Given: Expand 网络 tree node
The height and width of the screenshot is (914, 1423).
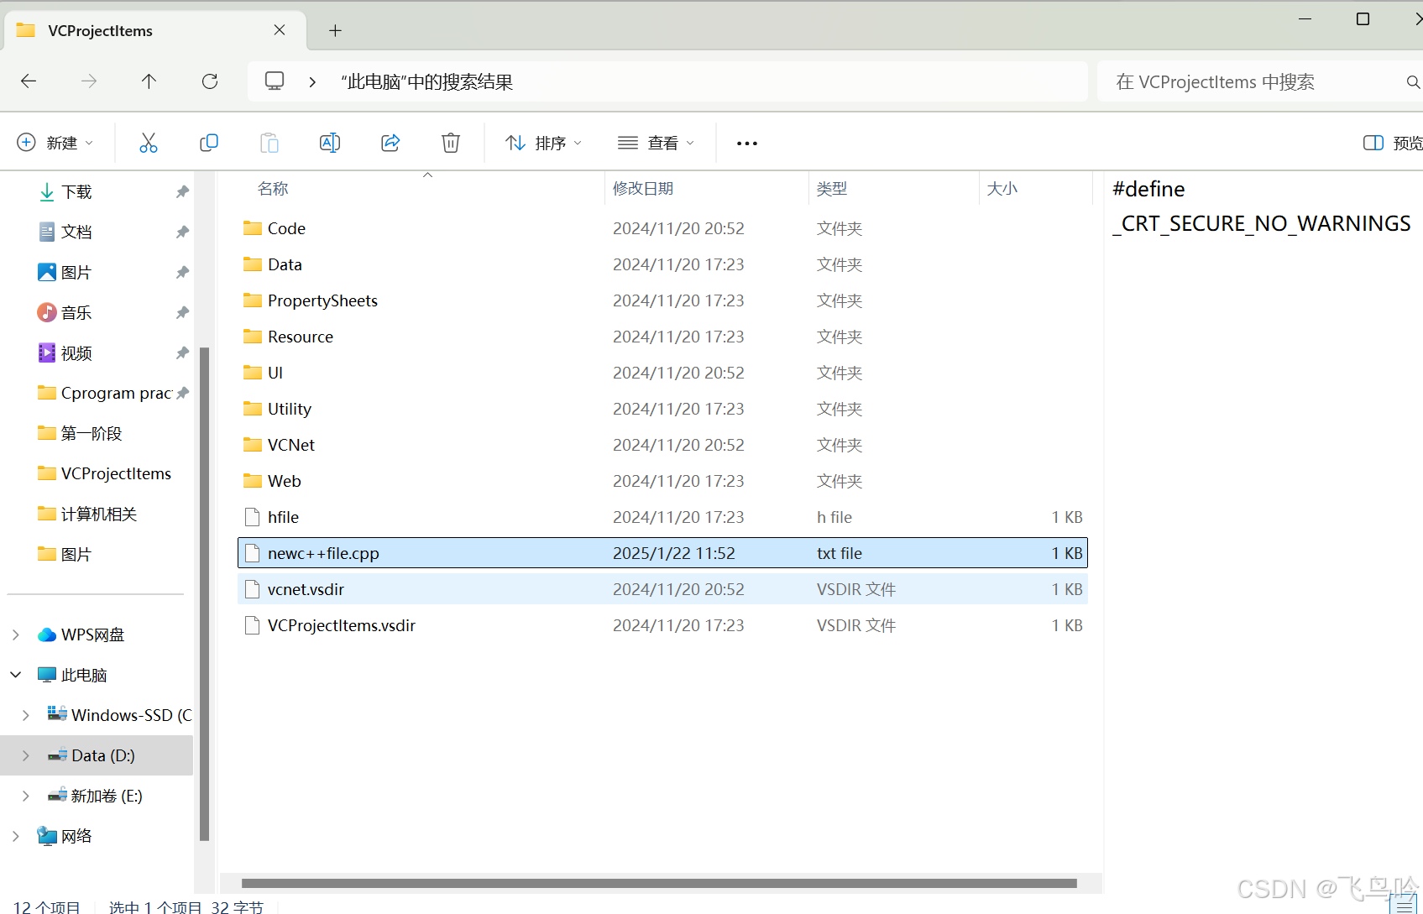Looking at the screenshot, I should 16,836.
